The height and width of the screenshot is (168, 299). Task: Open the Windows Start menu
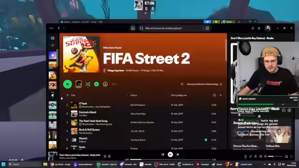point(3,164)
